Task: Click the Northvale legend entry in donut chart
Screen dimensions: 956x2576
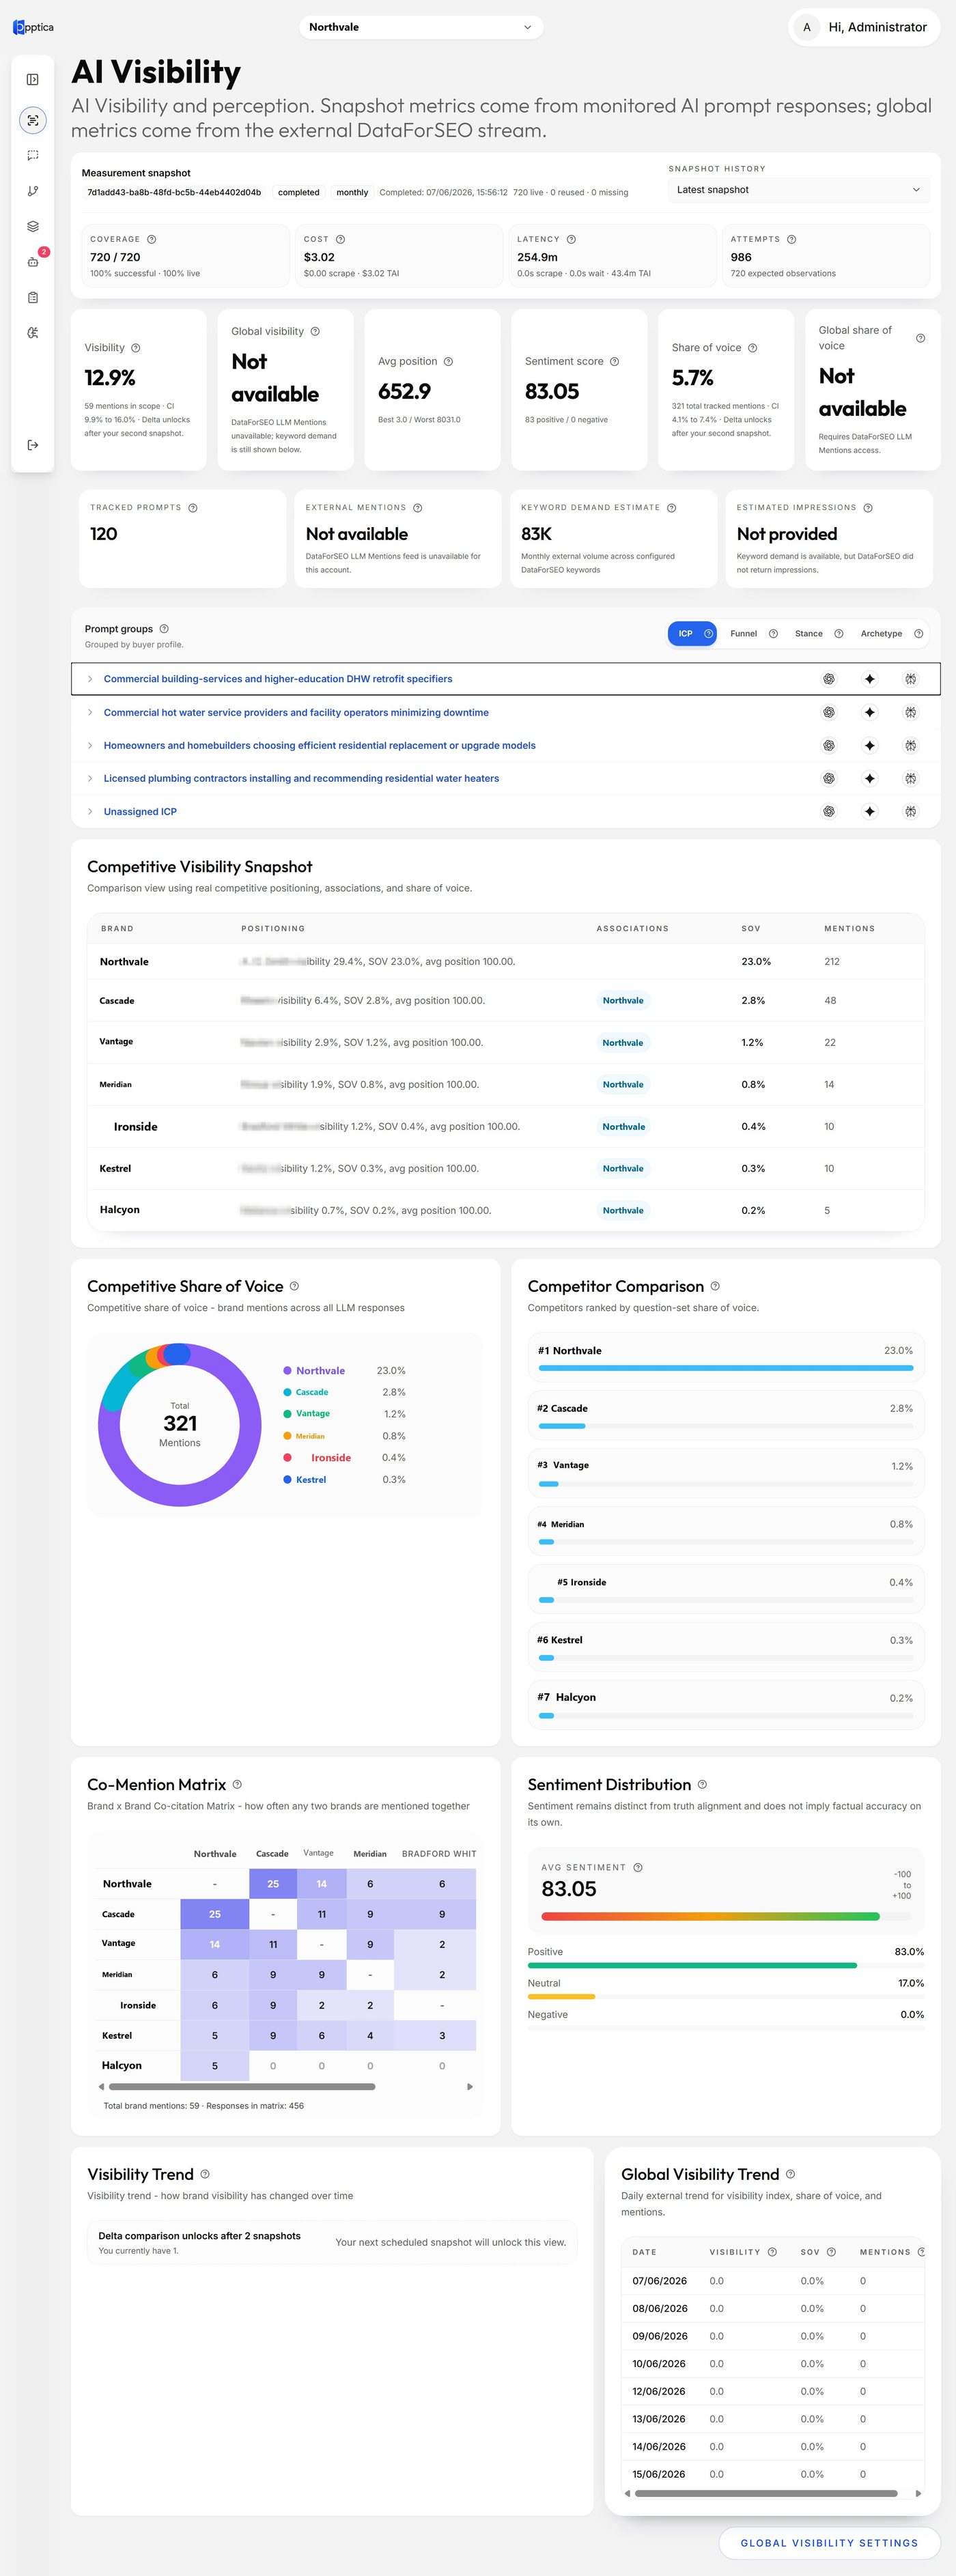Action: tap(320, 1370)
